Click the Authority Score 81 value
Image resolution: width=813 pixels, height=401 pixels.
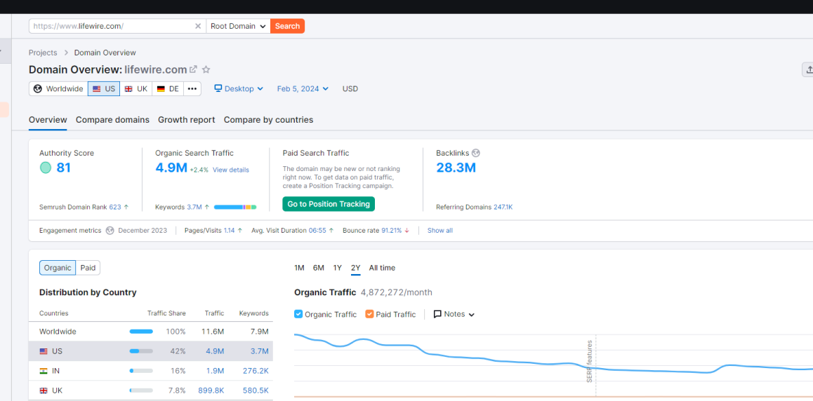point(64,168)
